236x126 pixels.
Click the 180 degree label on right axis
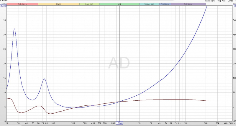pyautogui.click(x=234, y=78)
